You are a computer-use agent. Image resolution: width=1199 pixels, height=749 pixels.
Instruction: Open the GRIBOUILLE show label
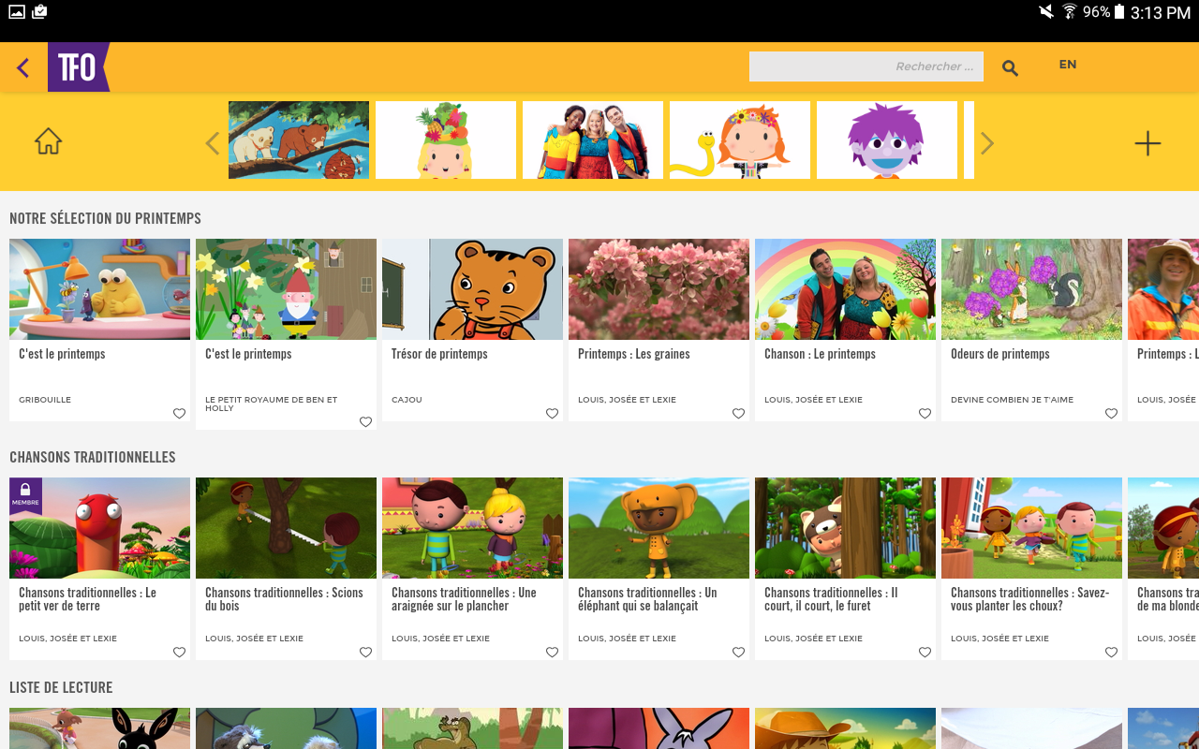[45, 400]
